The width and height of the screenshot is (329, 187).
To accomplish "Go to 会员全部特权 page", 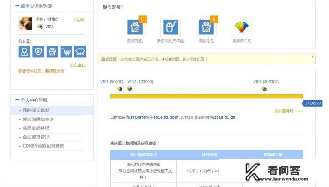I will [x=36, y=128].
